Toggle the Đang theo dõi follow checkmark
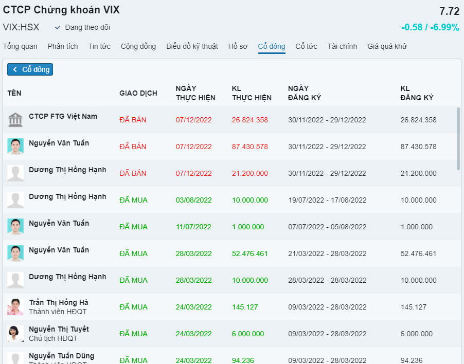 pos(58,27)
